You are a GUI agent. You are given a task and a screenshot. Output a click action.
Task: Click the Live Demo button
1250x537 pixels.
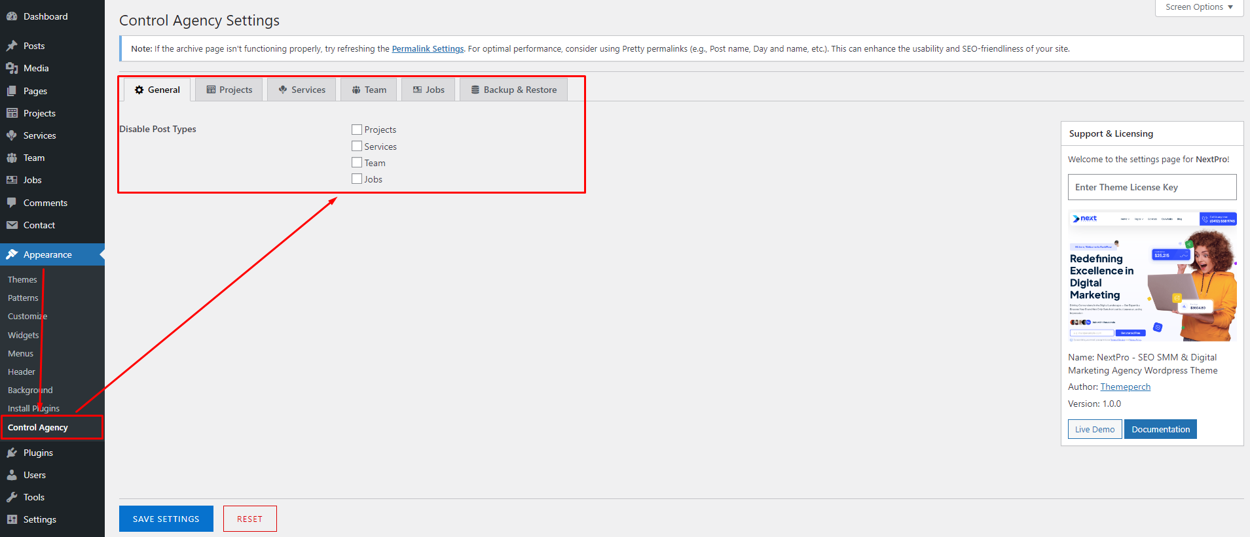[1095, 429]
